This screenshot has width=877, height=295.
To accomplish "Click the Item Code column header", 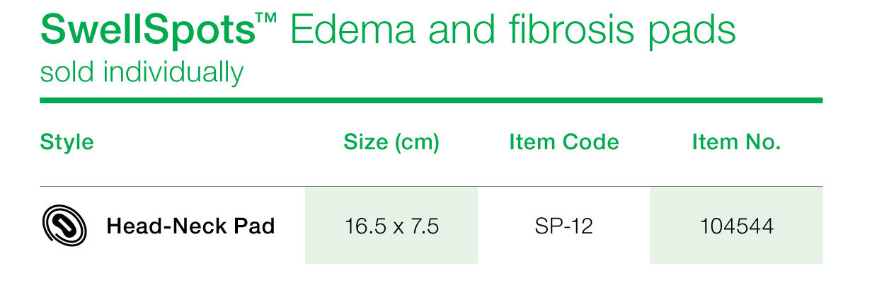I will pyautogui.click(x=564, y=143).
